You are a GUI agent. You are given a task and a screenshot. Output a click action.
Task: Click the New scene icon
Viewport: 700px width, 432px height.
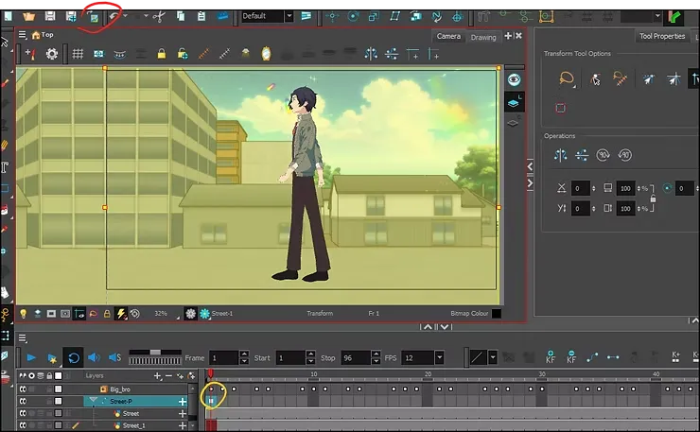[x=9, y=16]
